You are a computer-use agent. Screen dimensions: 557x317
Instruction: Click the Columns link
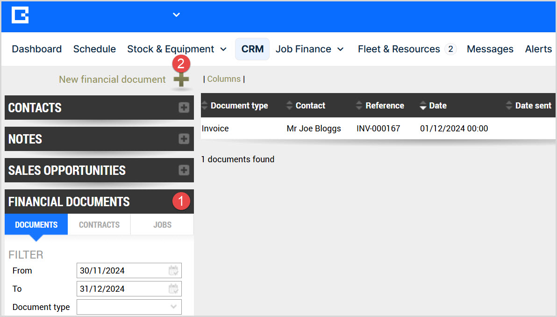[224, 79]
